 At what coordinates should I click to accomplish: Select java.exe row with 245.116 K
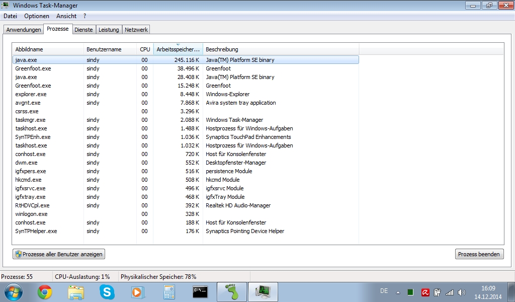(186, 60)
